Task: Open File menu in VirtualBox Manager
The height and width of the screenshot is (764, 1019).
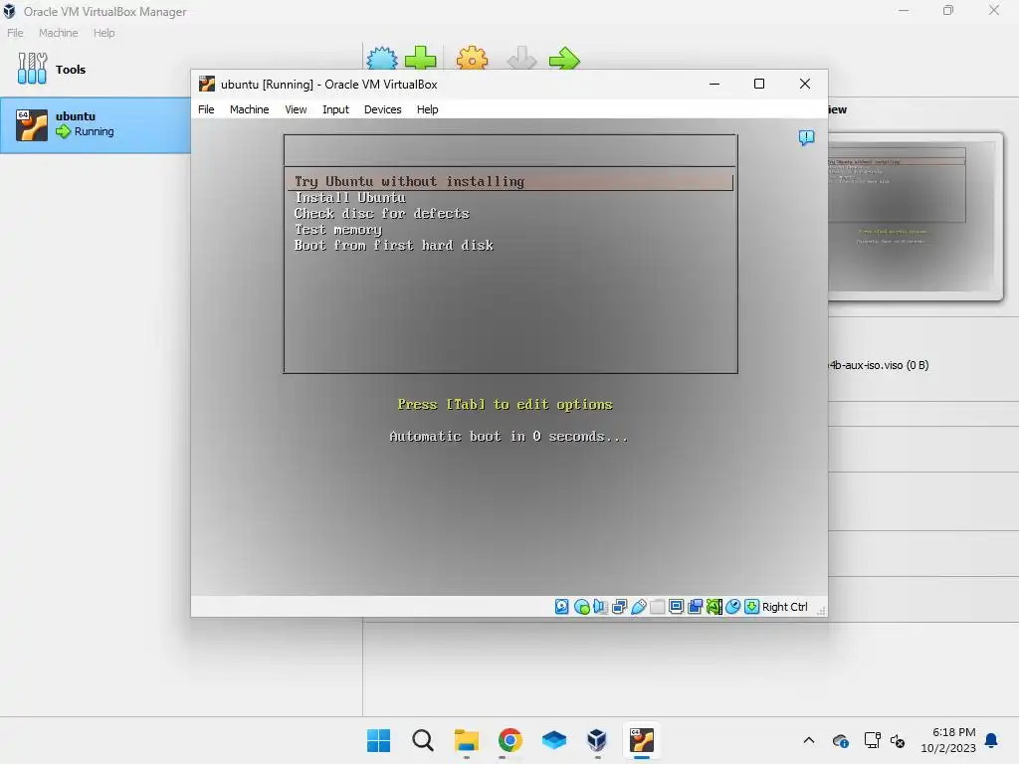Action: coord(15,33)
